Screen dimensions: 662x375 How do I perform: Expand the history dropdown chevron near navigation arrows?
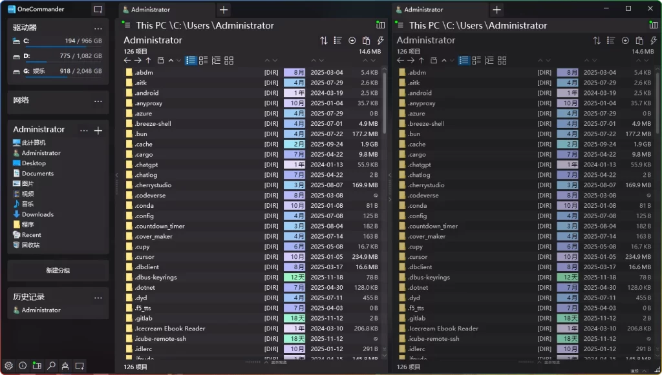pyautogui.click(x=178, y=61)
